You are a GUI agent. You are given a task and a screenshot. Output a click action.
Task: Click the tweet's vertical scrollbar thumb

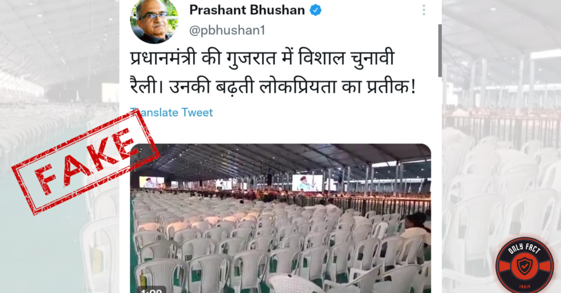tap(439, 50)
